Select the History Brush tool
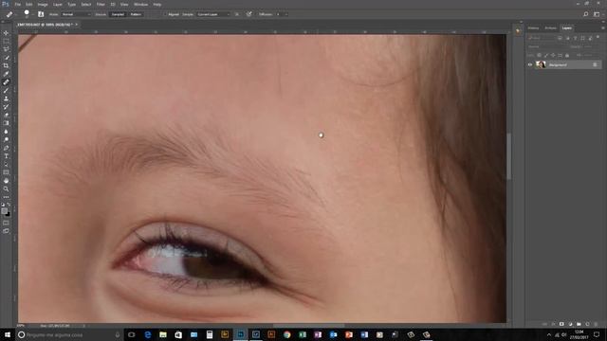This screenshot has width=607, height=341. click(x=6, y=107)
